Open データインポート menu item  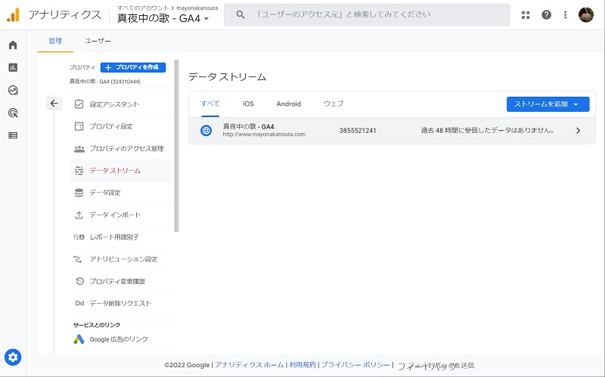point(121,215)
